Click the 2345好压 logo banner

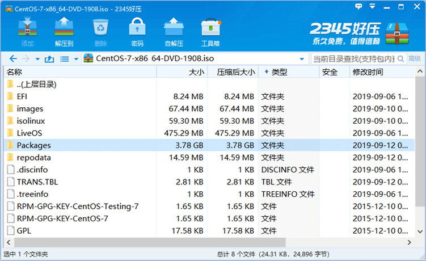point(359,33)
